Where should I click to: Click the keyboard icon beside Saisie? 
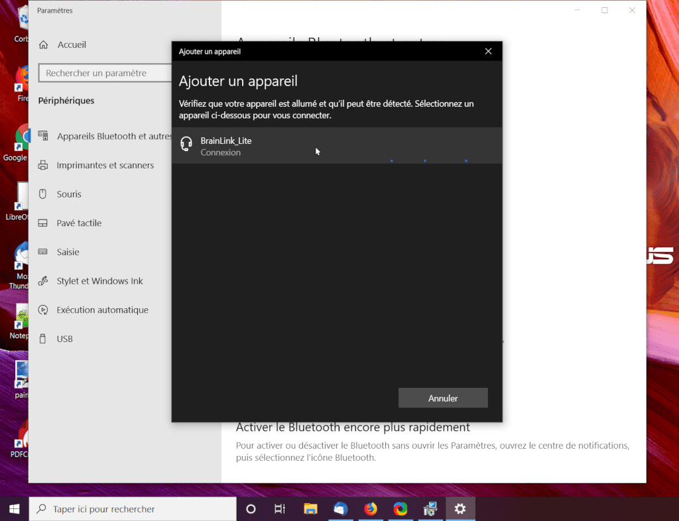coord(43,252)
